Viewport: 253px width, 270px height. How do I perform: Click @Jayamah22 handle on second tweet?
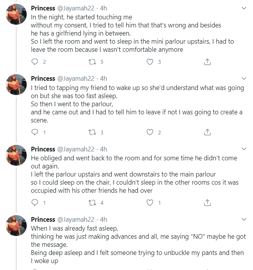tap(76, 79)
